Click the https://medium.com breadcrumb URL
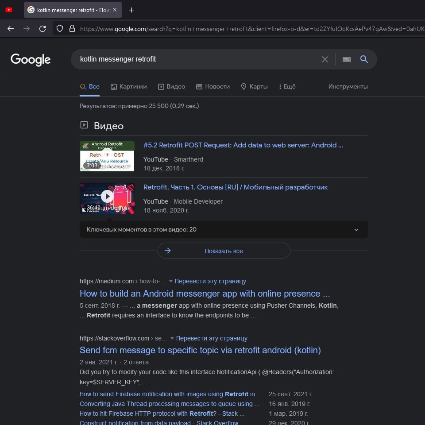 coord(107,282)
